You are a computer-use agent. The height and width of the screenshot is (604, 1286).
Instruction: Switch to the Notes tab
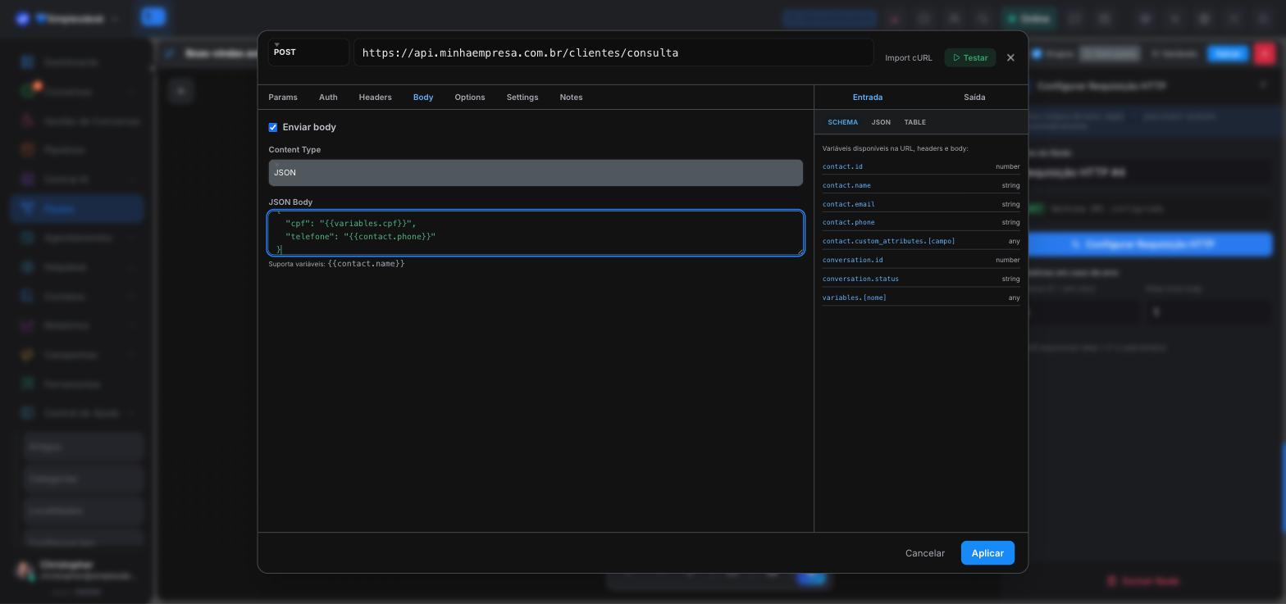click(571, 98)
